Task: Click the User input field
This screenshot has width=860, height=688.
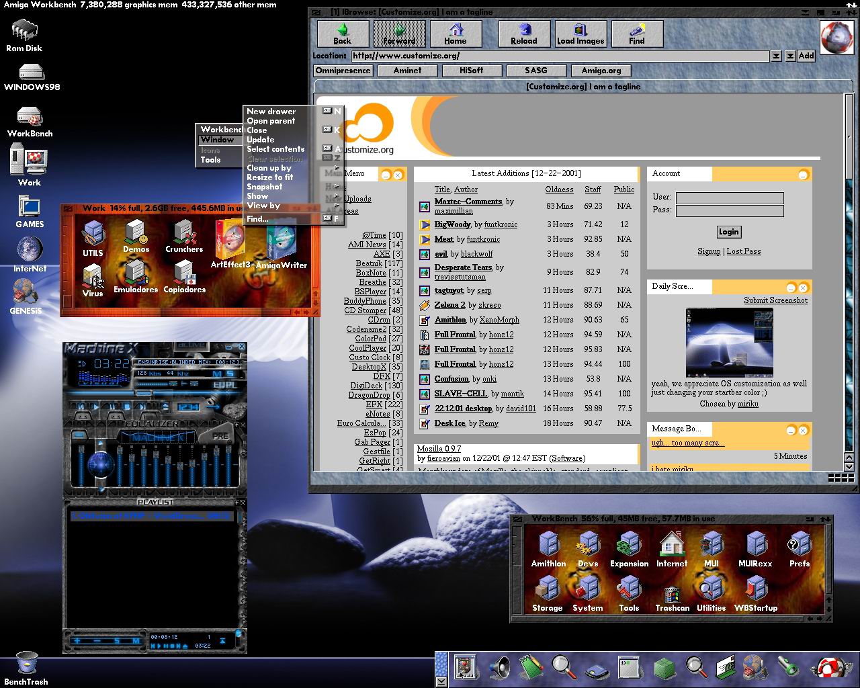Action: [730, 198]
